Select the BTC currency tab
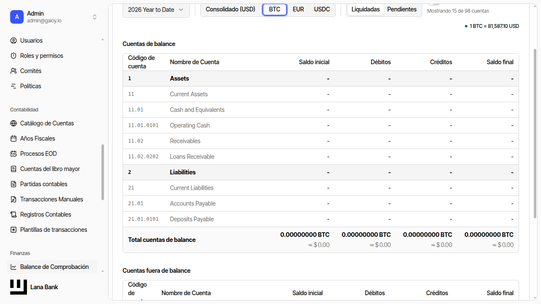This screenshot has width=541, height=304. coord(275,9)
